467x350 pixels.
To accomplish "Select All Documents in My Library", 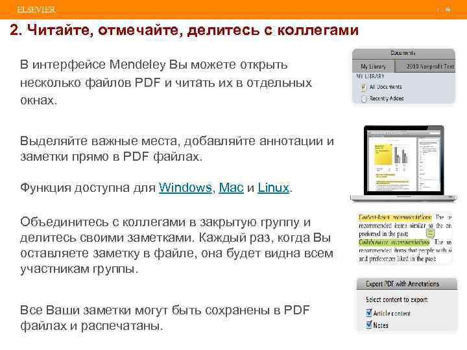I will pyautogui.click(x=385, y=87).
